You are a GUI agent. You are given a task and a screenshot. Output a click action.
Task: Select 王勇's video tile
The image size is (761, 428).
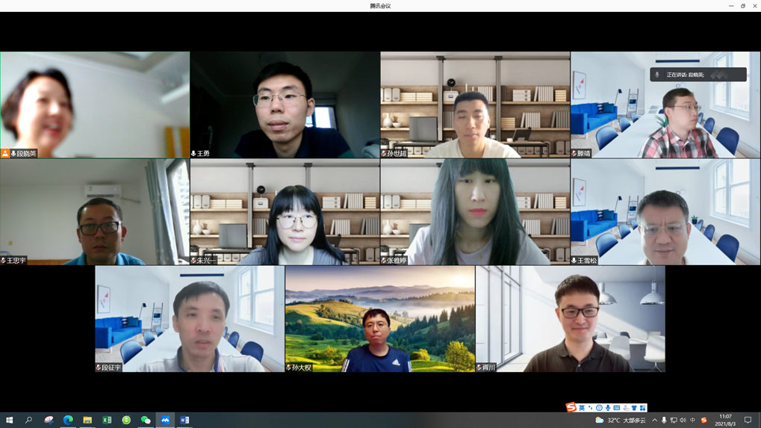click(x=285, y=105)
